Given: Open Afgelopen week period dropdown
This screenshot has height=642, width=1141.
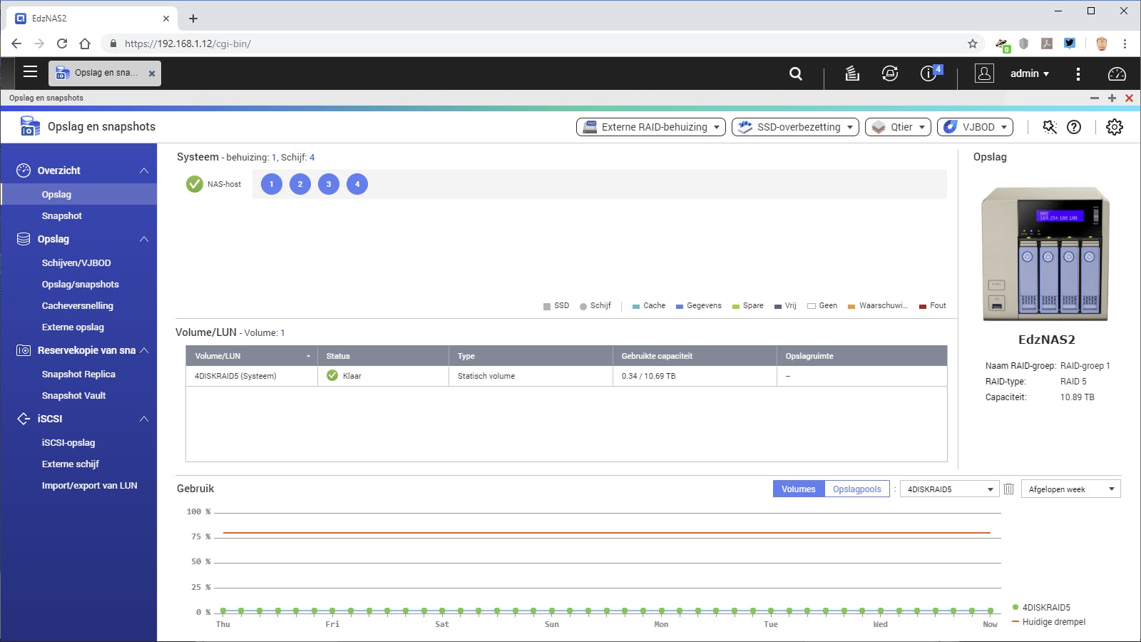Looking at the screenshot, I should click(x=1071, y=489).
